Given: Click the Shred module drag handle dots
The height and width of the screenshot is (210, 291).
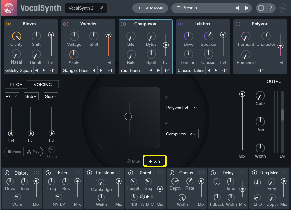Looking at the screenshot, I should pos(160,173).
